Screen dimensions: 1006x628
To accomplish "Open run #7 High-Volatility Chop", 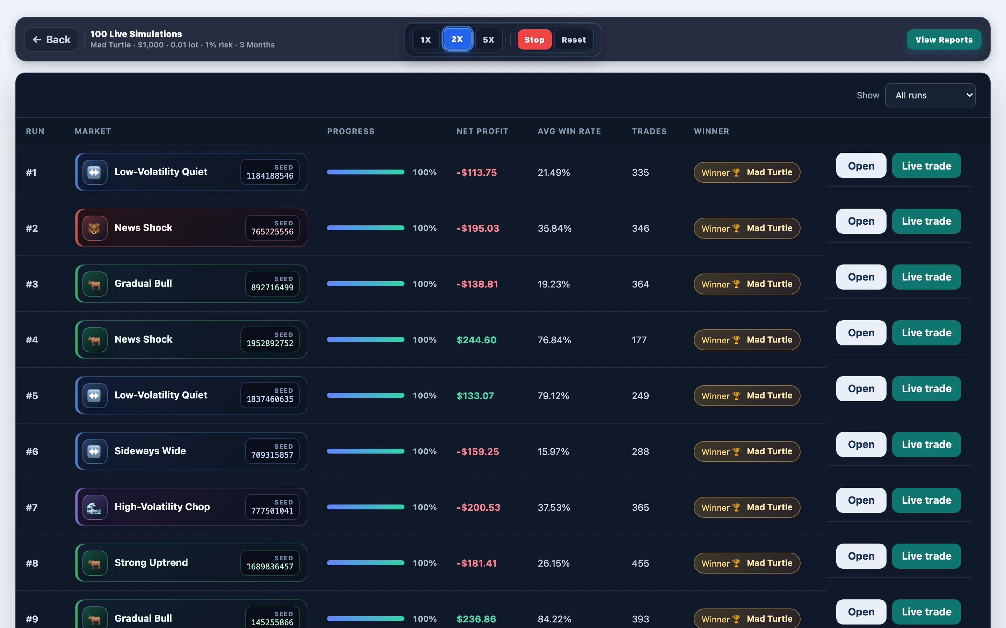I will (861, 500).
